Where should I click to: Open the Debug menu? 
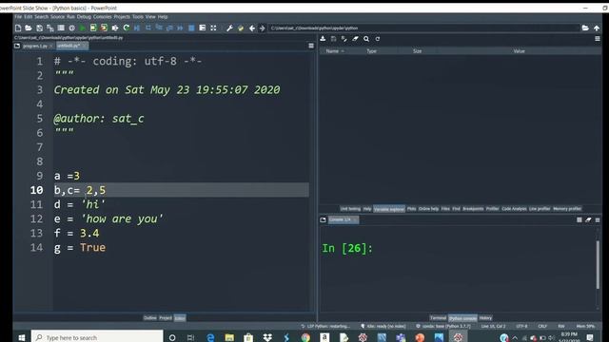pos(84,17)
